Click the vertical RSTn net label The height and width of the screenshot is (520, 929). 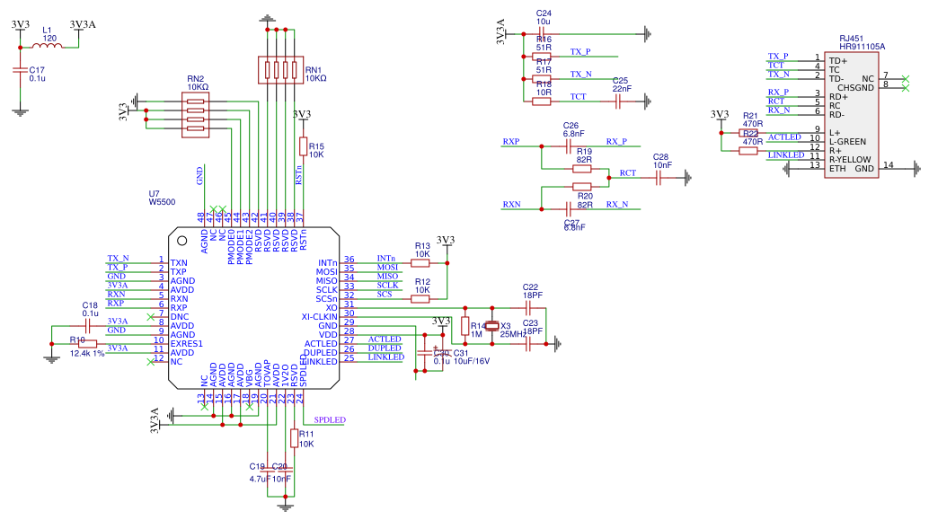(x=298, y=175)
